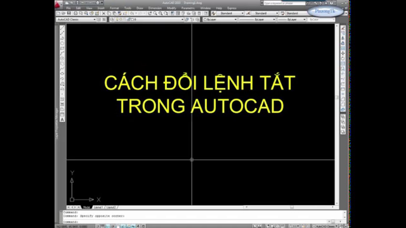The image size is (406, 228).
Task: Open the Dimension menu
Action: point(155,8)
